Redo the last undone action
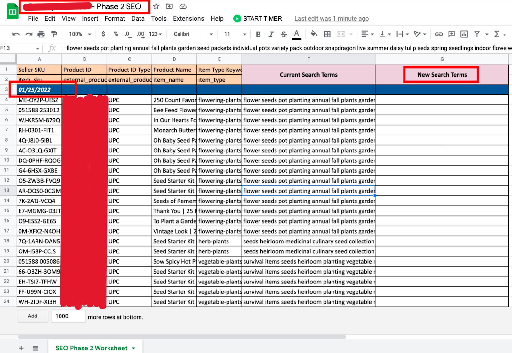The height and width of the screenshot is (353, 512). (29, 34)
